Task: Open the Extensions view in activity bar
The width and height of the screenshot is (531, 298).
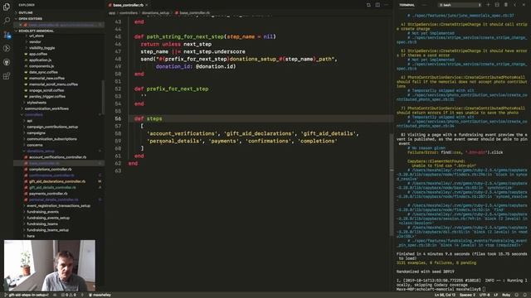Action: pyautogui.click(x=7, y=76)
